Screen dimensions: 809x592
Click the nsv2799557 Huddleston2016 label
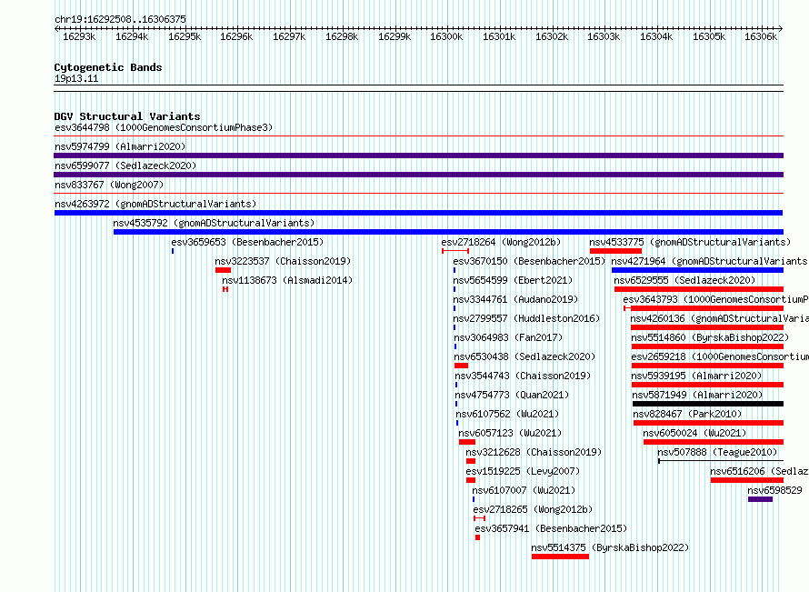(527, 318)
